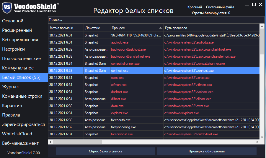
Task: Select the audiodg.exe process row
Action: [154, 42]
